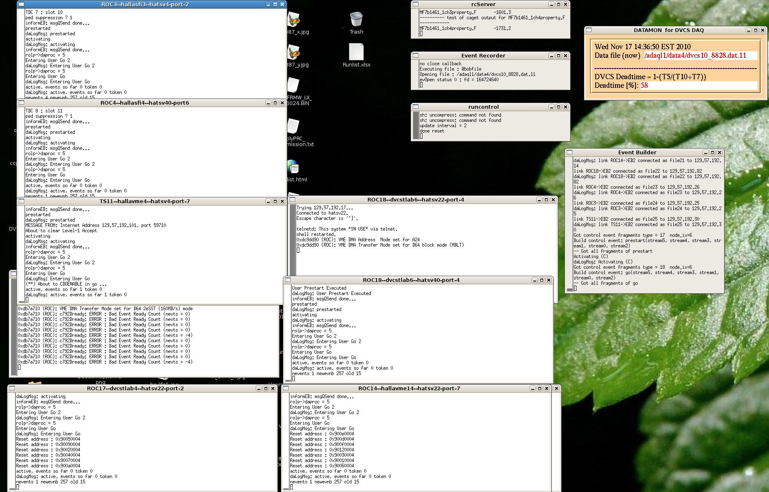Minimize the runcontrol window

click(x=551, y=107)
